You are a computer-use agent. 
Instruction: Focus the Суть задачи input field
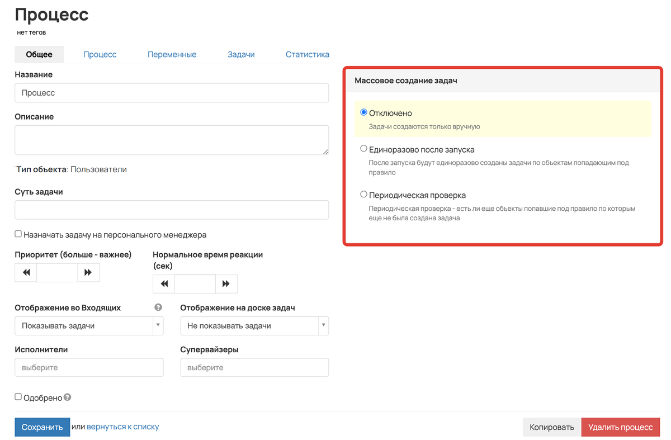(x=172, y=210)
